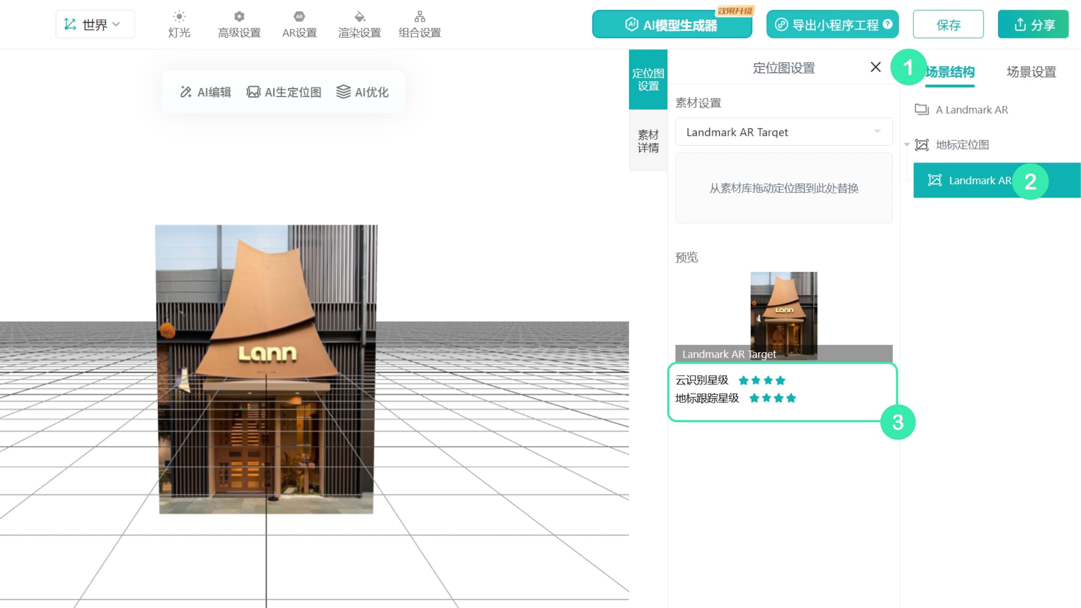
Task: Select the Landmark AR child tree item
Action: click(x=997, y=180)
